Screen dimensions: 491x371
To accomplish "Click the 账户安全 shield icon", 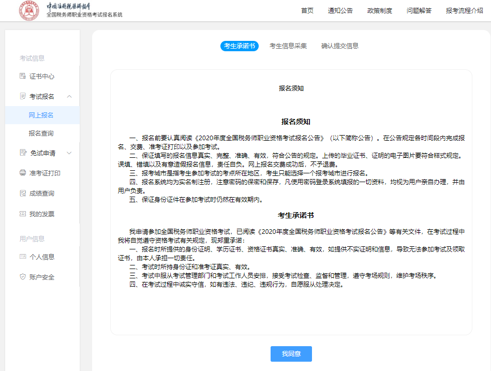I will (x=22, y=277).
